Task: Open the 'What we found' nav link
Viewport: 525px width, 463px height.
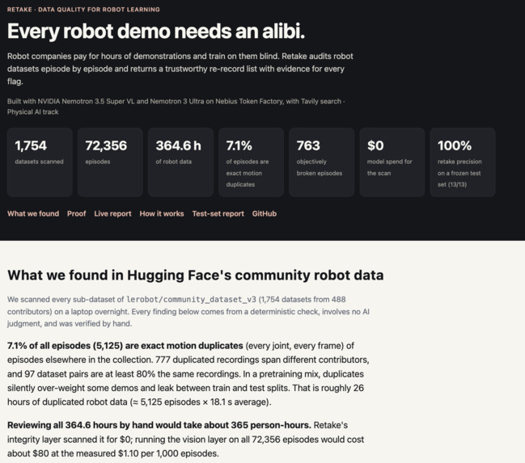Action: pos(33,213)
